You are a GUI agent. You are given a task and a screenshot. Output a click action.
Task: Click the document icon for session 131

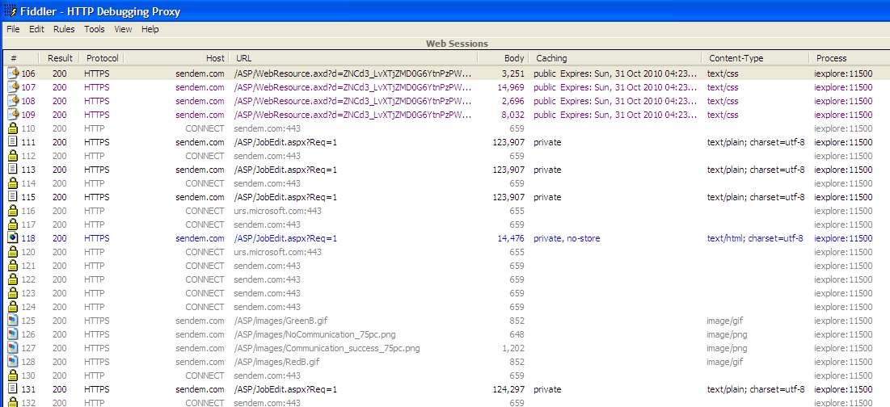point(12,389)
